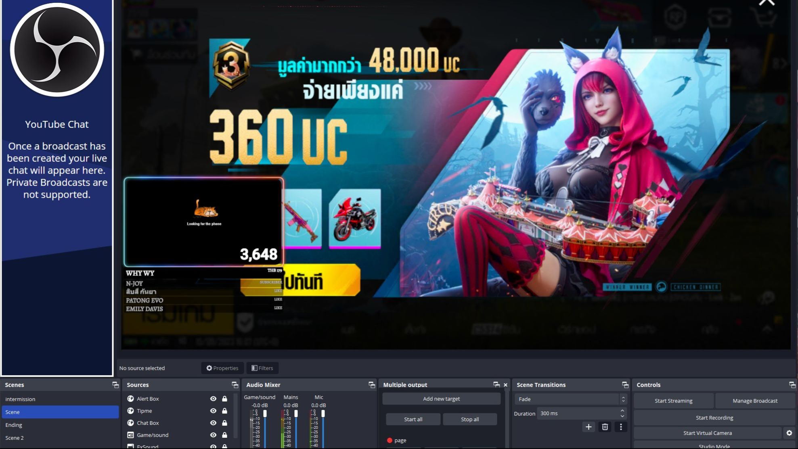The height and width of the screenshot is (449, 798).
Task: Open the Fade transition dropdown
Action: click(571, 399)
